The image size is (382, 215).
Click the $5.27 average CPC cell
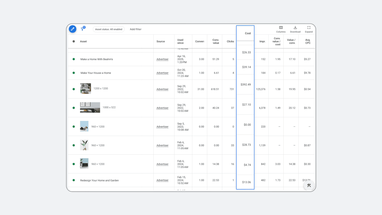coord(307,59)
